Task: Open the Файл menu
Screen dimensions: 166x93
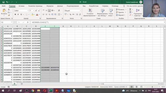Action: 4,6
